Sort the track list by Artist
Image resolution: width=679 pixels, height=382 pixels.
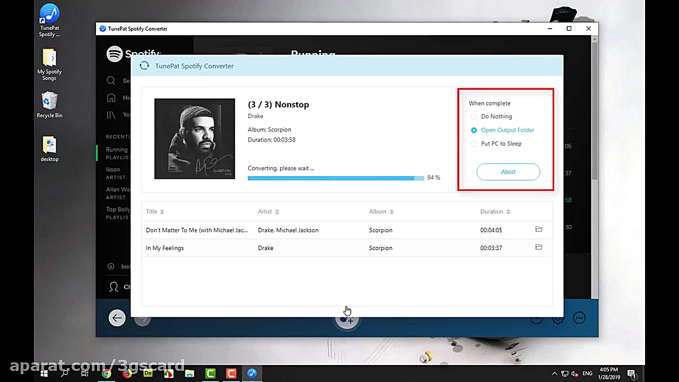pos(268,211)
